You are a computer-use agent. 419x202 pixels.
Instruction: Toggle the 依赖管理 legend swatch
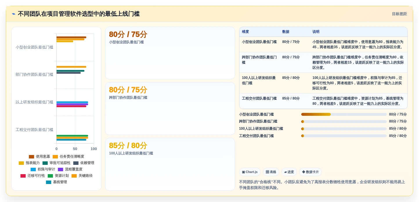pyautogui.click(x=76, y=163)
